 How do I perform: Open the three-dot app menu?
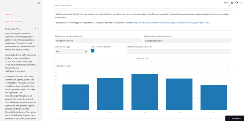[241, 3]
